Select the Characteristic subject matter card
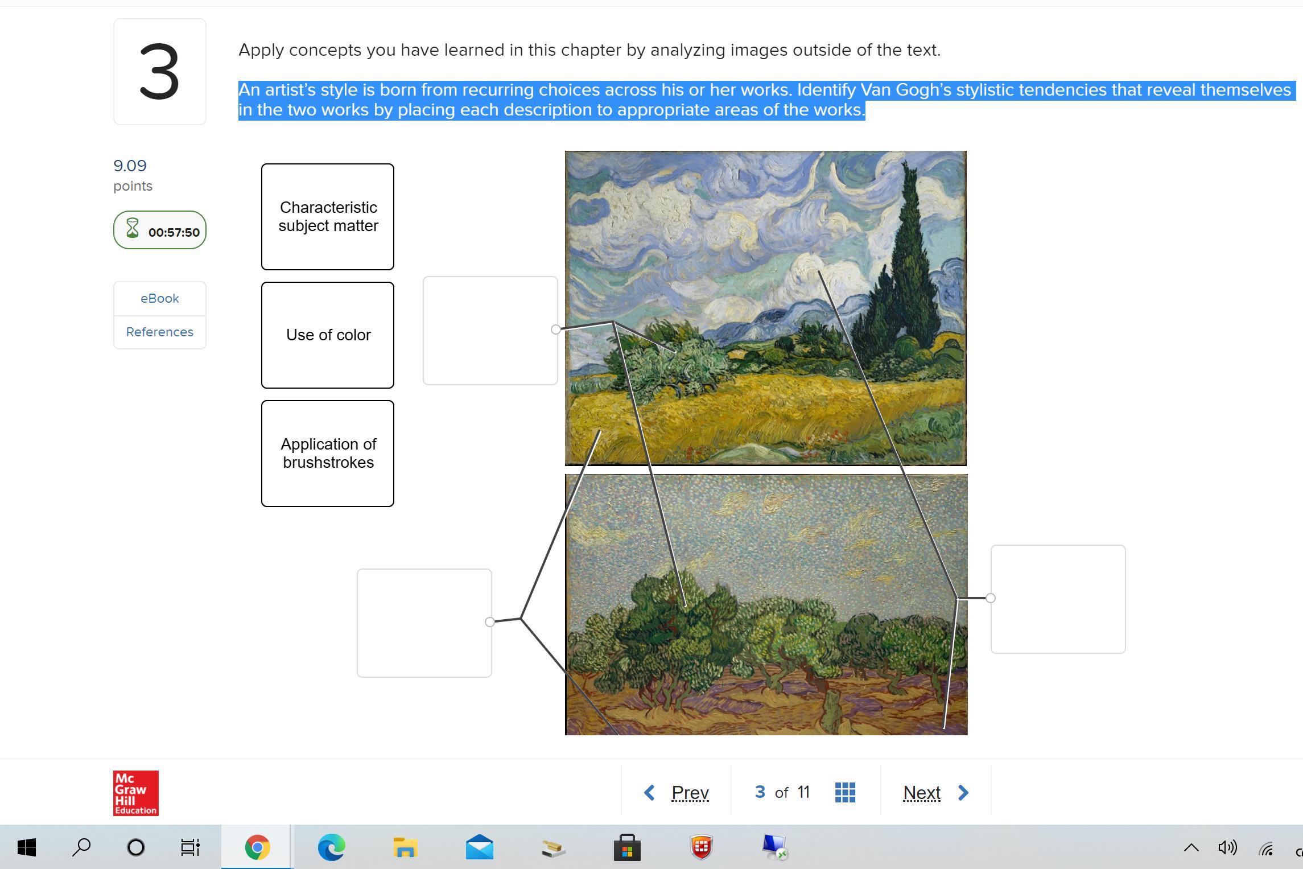This screenshot has height=869, width=1303. (328, 217)
